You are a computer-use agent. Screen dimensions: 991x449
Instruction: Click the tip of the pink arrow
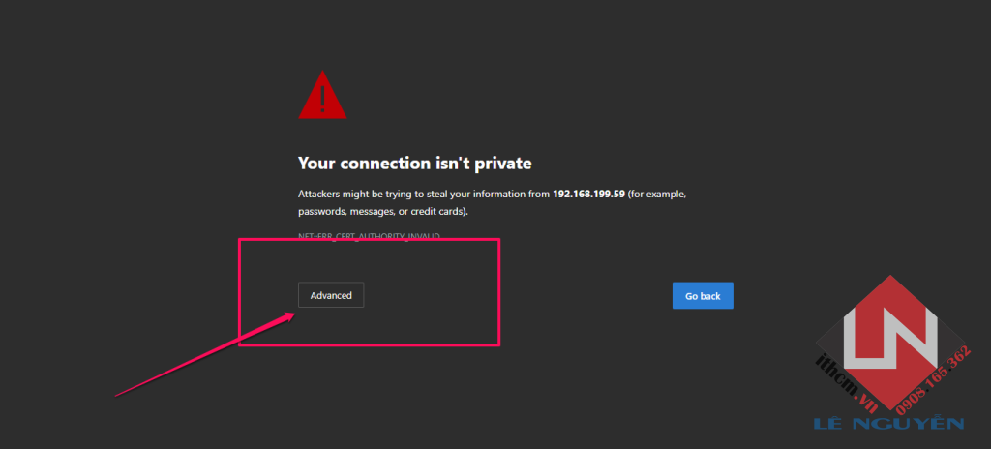click(294, 314)
